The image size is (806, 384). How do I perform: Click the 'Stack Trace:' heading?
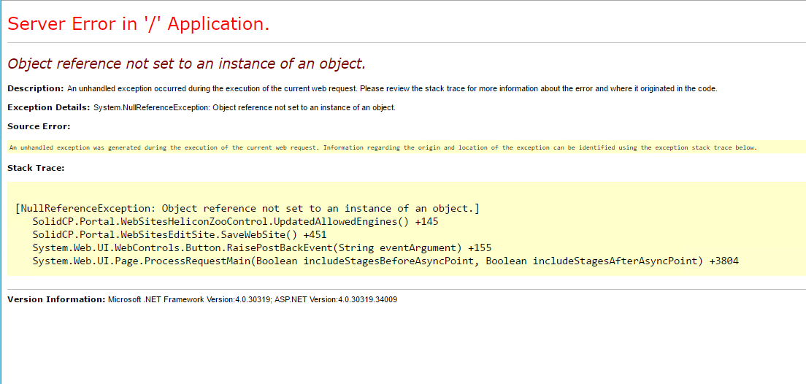36,168
